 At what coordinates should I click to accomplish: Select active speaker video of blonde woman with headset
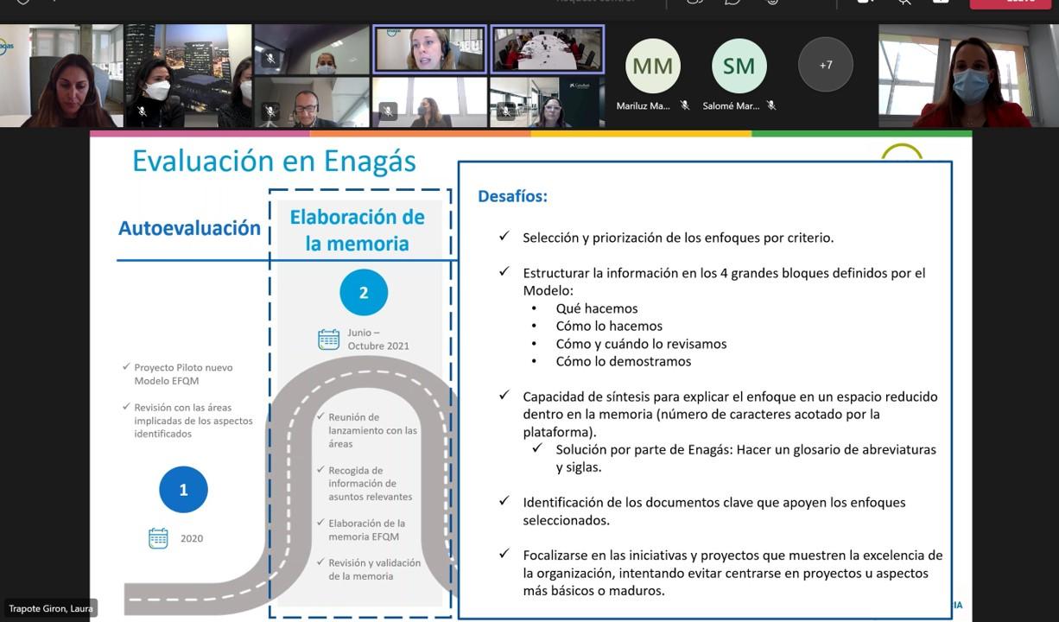click(429, 49)
